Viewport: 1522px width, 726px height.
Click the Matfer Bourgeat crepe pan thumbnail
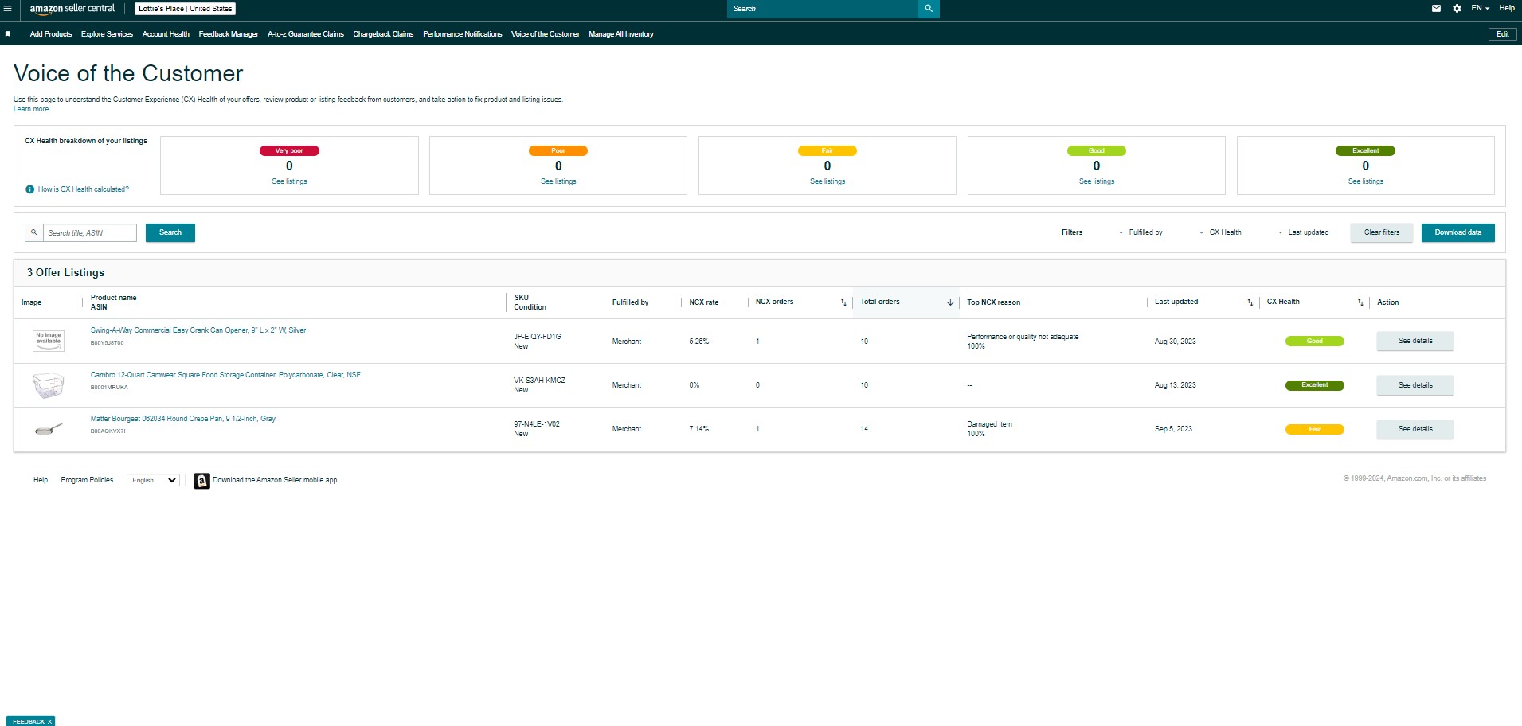[x=48, y=430]
